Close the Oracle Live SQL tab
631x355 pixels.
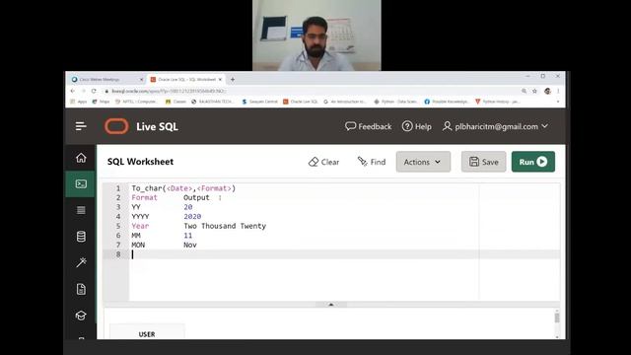pyautogui.click(x=220, y=80)
